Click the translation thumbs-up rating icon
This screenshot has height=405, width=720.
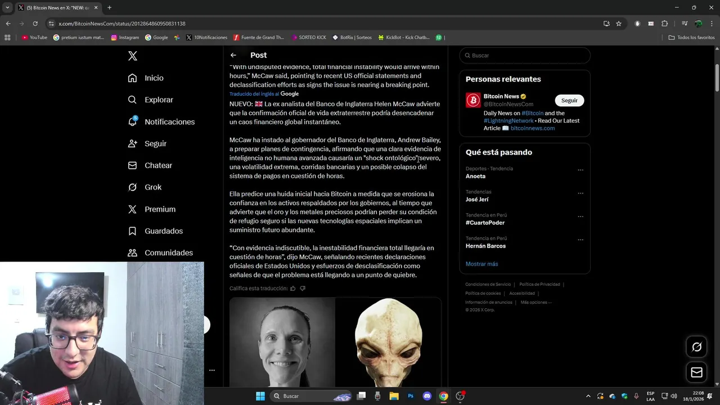[292, 289]
